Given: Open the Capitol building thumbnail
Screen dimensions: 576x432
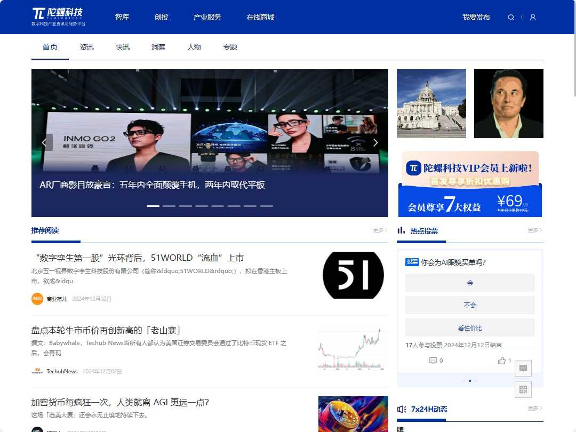Looking at the screenshot, I should click(x=431, y=103).
